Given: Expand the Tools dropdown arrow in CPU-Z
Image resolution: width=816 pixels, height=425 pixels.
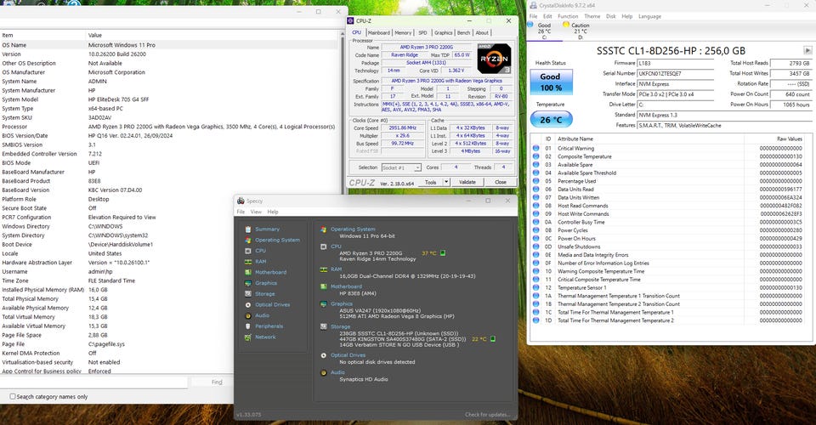Looking at the screenshot, I should pos(446,182).
